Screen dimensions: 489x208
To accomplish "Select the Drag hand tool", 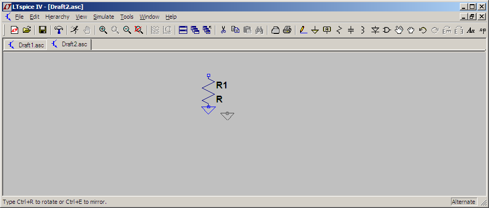I will coord(411,30).
